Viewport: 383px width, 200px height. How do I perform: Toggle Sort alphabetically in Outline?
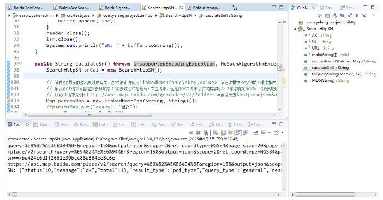(334, 16)
